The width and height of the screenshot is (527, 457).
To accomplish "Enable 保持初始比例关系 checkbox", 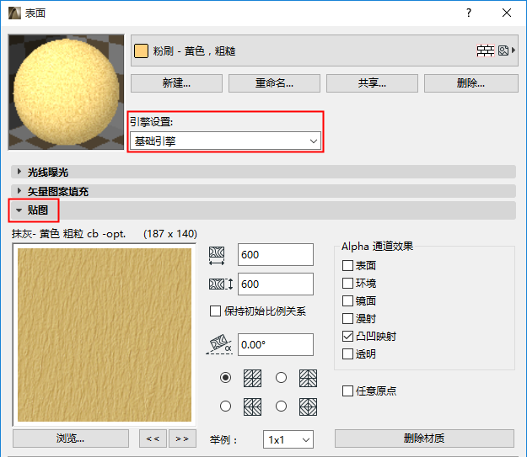I will [215, 311].
